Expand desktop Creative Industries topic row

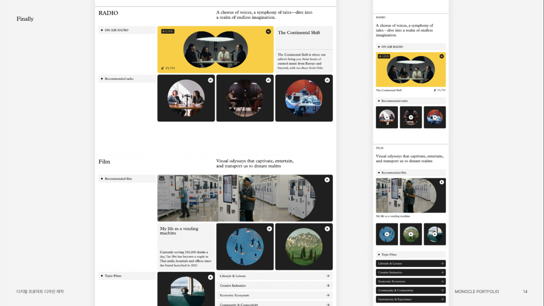[275, 286]
